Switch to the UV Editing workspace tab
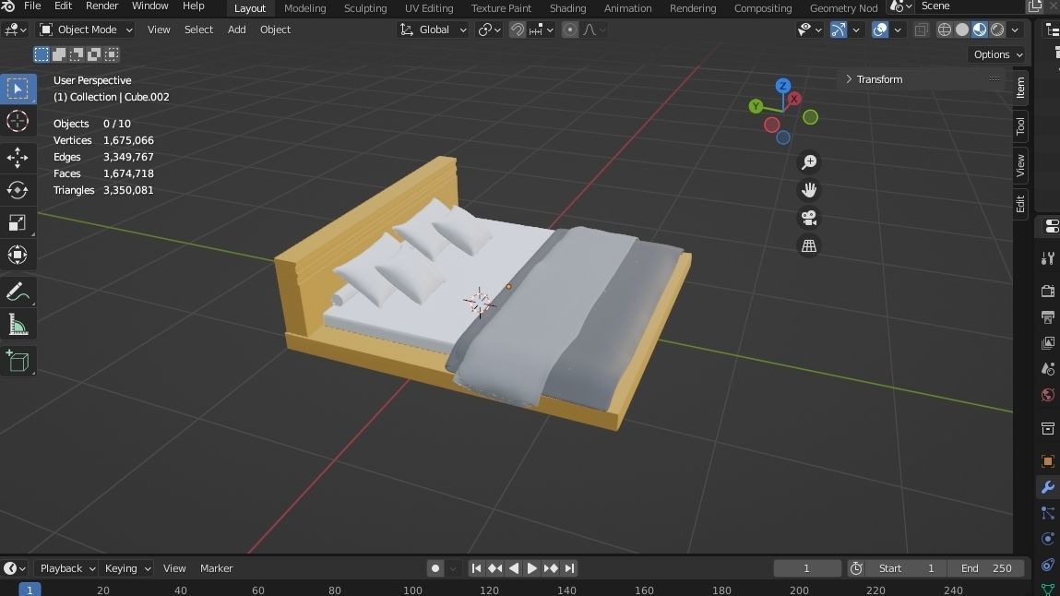The image size is (1060, 596). point(429,8)
